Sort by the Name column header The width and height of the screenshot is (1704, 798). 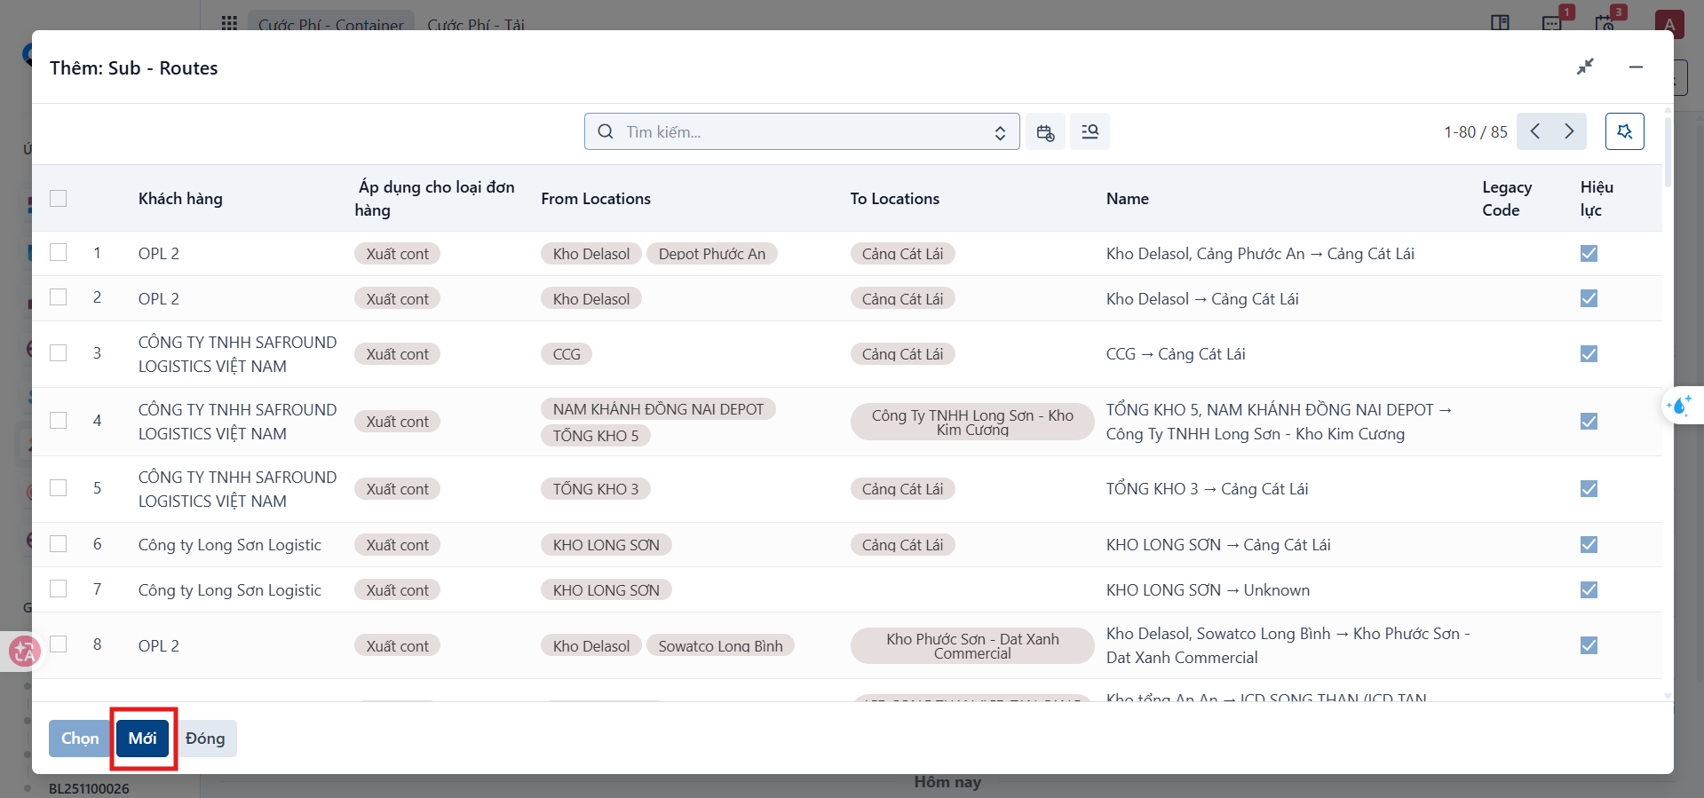pyautogui.click(x=1128, y=199)
